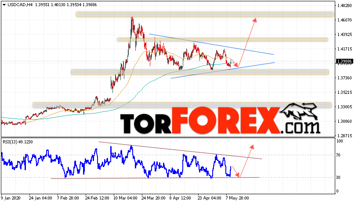Select the 1.28715 price axis label
The height and width of the screenshot is (203, 355).
click(344, 136)
